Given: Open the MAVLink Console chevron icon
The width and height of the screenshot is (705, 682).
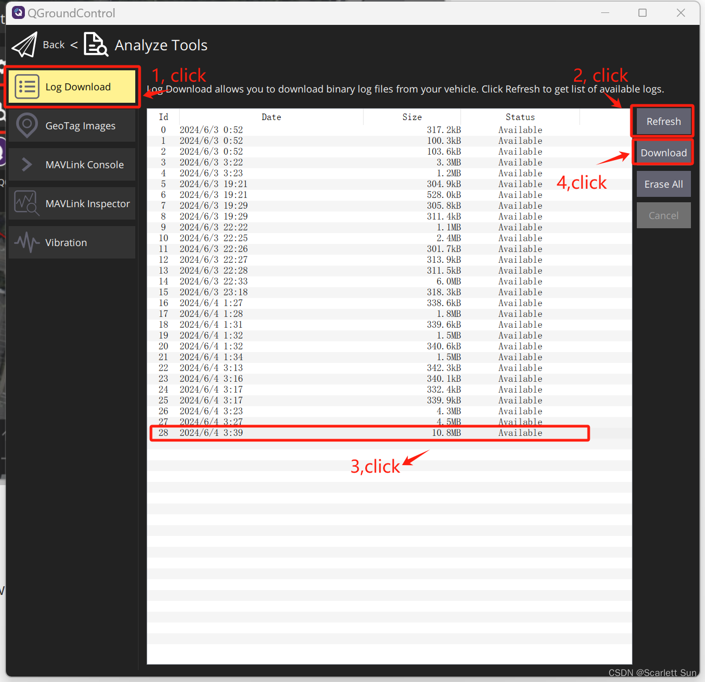Looking at the screenshot, I should click(27, 164).
